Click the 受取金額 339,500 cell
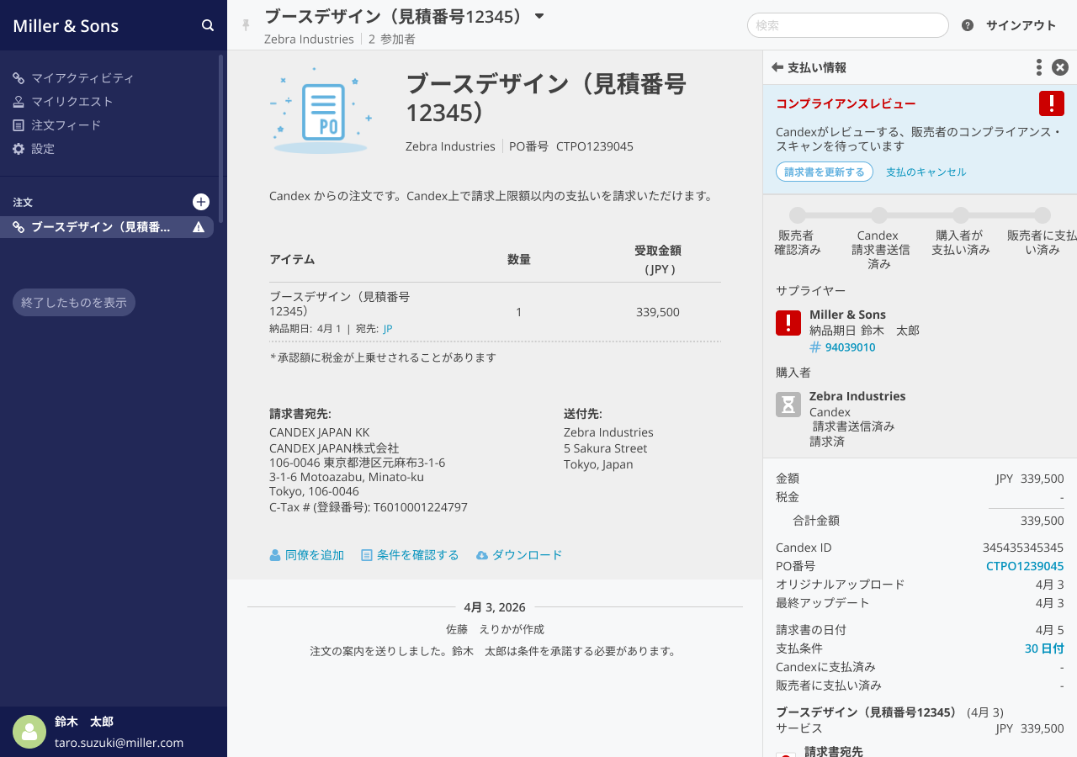The height and width of the screenshot is (757, 1077). (x=658, y=312)
